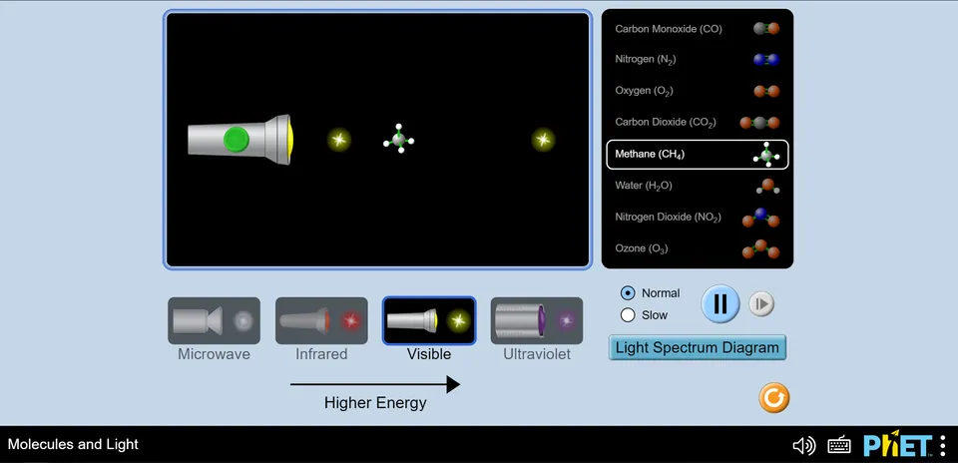This screenshot has height=463, width=958.
Task: Select Methane (CH4) molecule
Action: coord(698,155)
